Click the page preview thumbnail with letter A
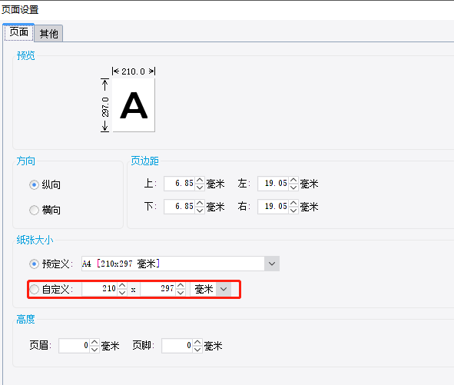This screenshot has width=454, height=385. 134,105
